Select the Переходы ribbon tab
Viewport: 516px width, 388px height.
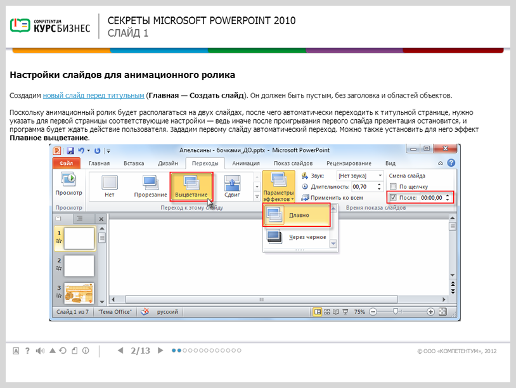coord(205,163)
